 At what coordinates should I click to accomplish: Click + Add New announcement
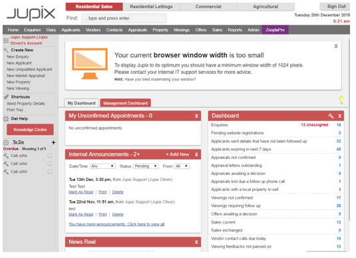coord(177,154)
